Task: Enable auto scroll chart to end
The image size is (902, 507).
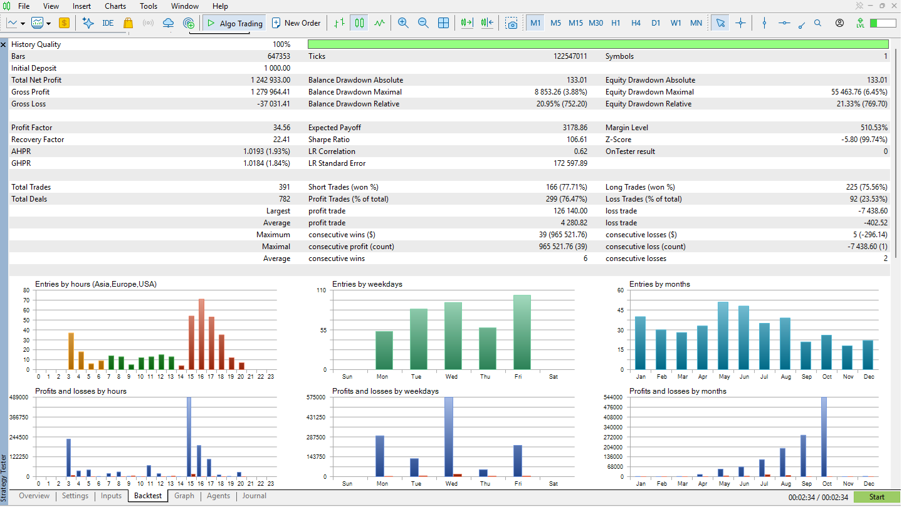Action: pos(467,23)
